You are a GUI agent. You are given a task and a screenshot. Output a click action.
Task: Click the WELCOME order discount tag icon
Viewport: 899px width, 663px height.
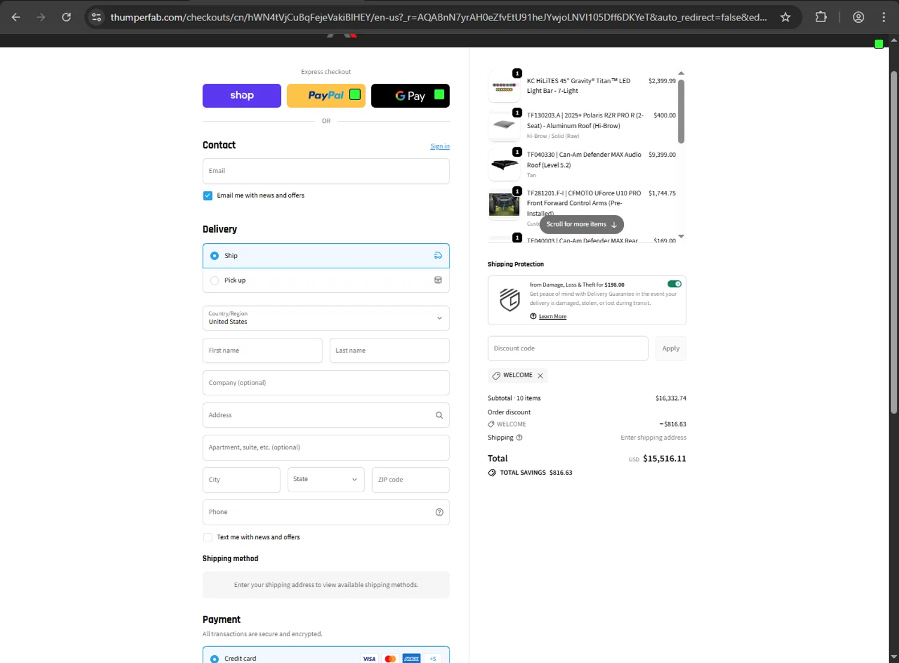pos(491,424)
